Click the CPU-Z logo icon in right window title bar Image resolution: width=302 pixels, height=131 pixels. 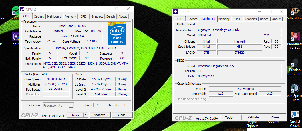pyautogui.click(x=176, y=11)
